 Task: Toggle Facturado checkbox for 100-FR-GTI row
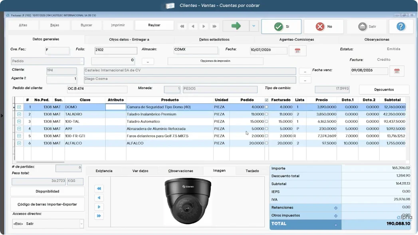pos(266,136)
